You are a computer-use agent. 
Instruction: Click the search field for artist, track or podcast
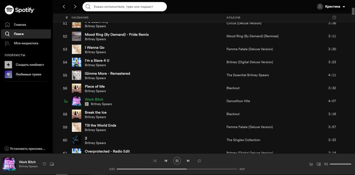tap(125, 7)
